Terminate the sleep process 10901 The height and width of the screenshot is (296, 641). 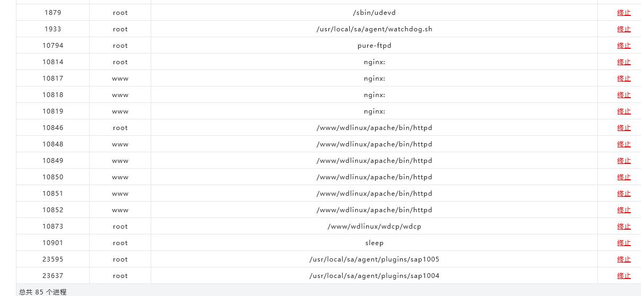624,243
